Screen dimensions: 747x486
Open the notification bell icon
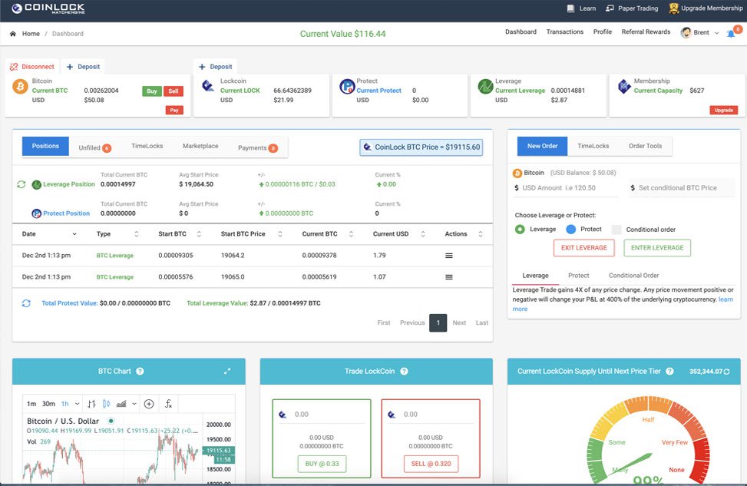(x=731, y=33)
